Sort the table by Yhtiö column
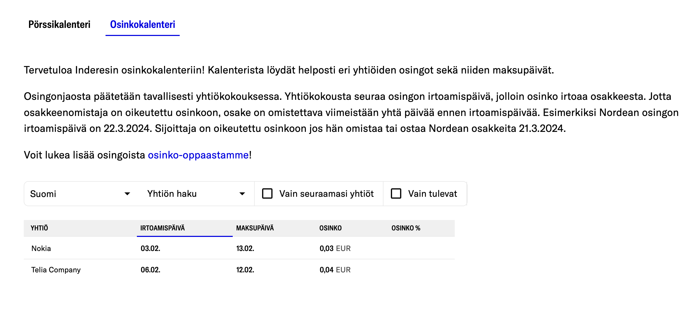 (x=39, y=228)
